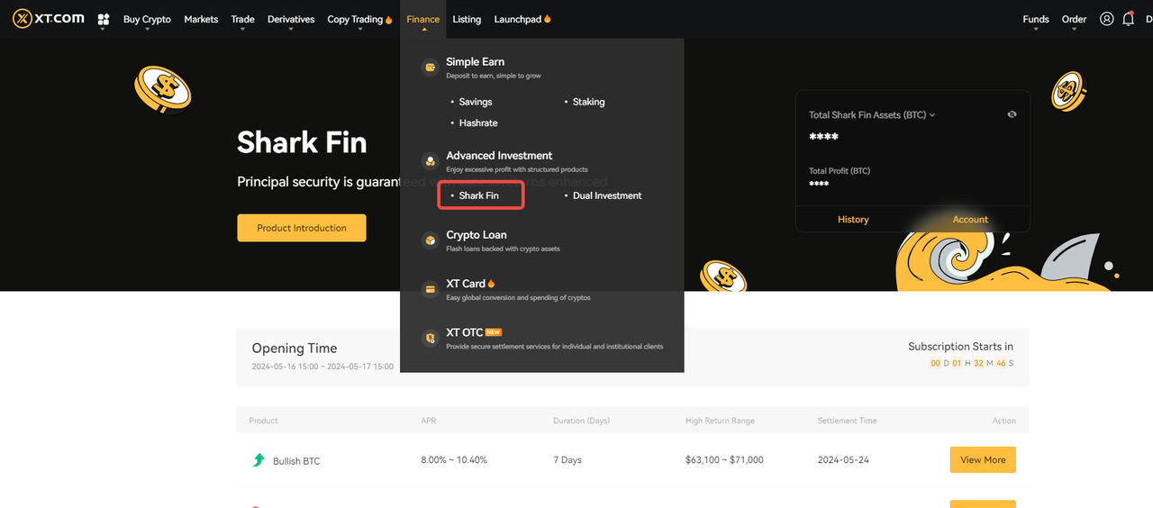1153x508 pixels.
Task: Click the APR column header
Action: [x=428, y=421]
